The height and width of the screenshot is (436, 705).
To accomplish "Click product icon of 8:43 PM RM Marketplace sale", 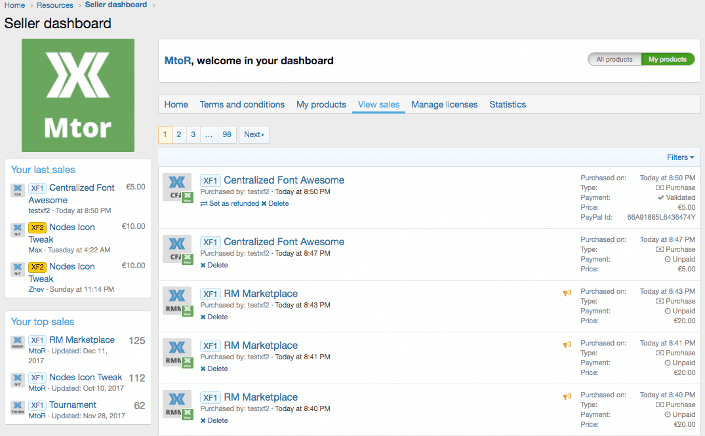I will point(176,300).
